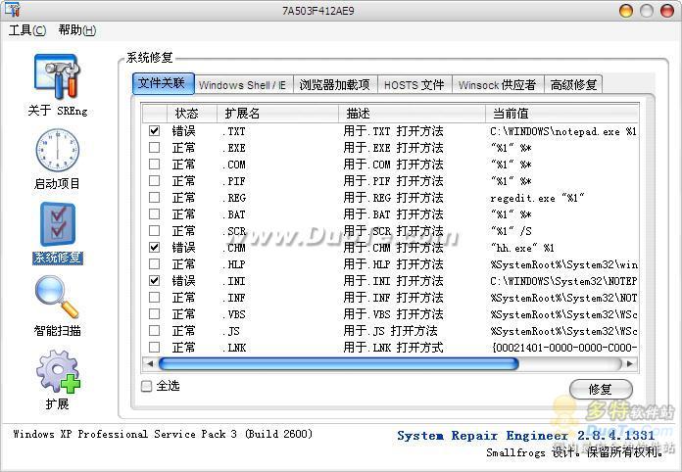Enable the 全选 select-all checkbox

tap(147, 386)
